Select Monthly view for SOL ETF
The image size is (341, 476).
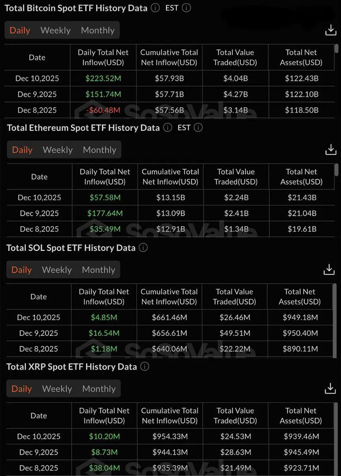pyautogui.click(x=98, y=270)
